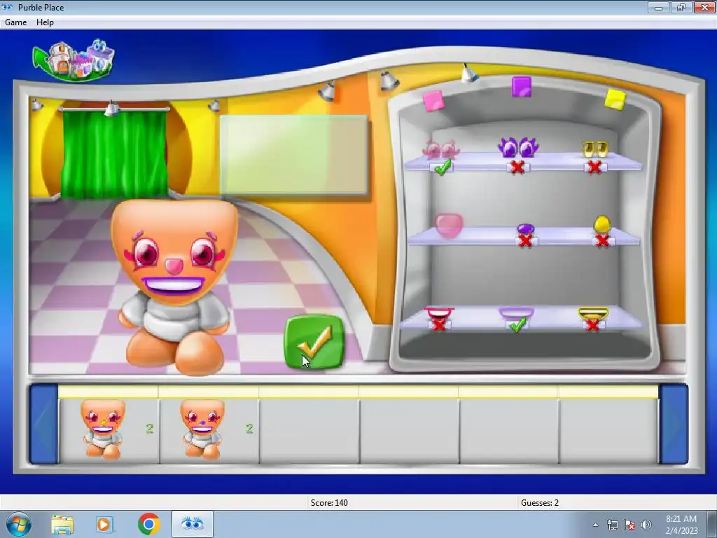Open the volume control in system tray
The height and width of the screenshot is (538, 717).
[646, 525]
